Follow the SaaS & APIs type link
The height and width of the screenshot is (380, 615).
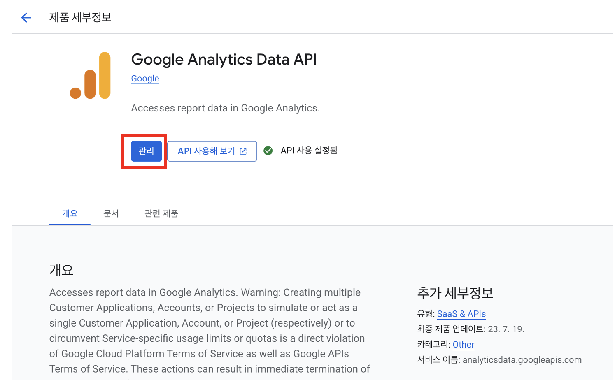coord(461,314)
